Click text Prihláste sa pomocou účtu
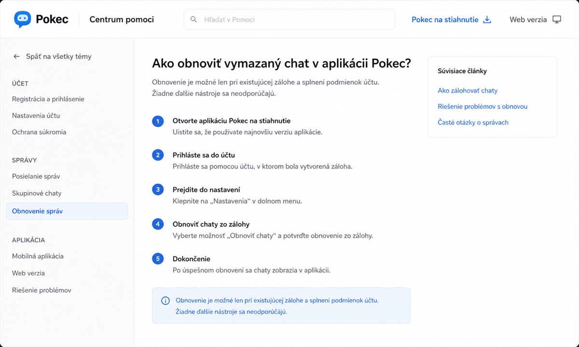The width and height of the screenshot is (579, 347). (262, 166)
